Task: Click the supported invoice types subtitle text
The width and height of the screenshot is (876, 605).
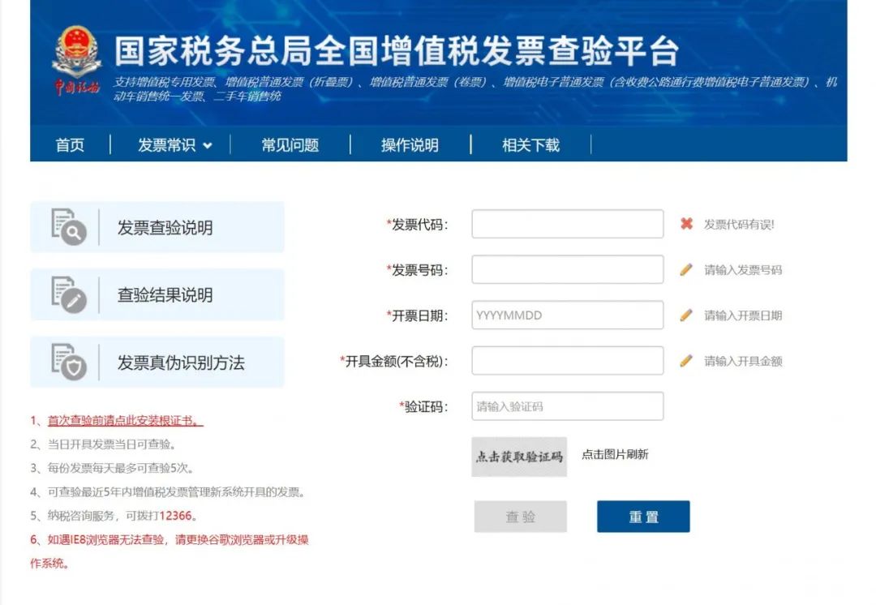Action: [x=474, y=89]
